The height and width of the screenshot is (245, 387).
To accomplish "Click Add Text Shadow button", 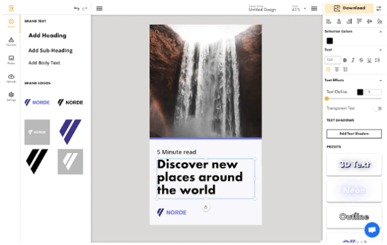I will click(x=354, y=134).
